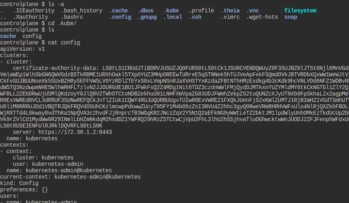Click the .bash_history entry
The width and height of the screenshot is (349, 203).
pyautogui.click(x=81, y=11)
